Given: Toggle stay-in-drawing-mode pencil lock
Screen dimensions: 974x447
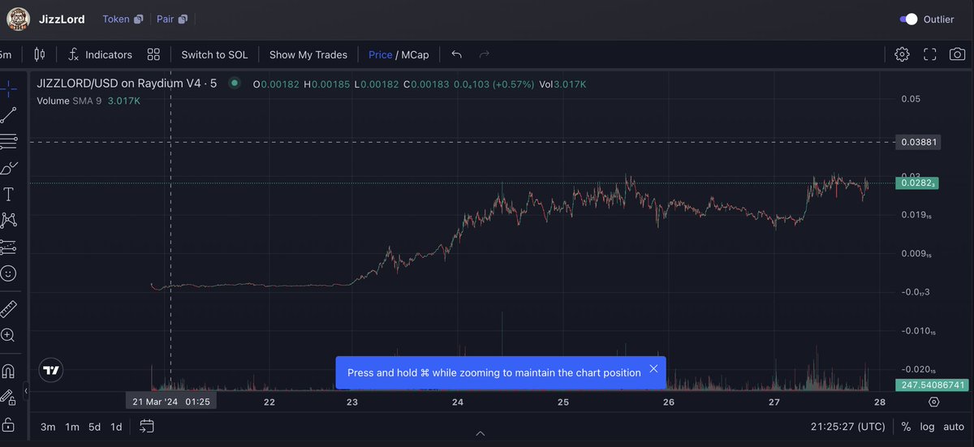Looking at the screenshot, I should point(8,397).
